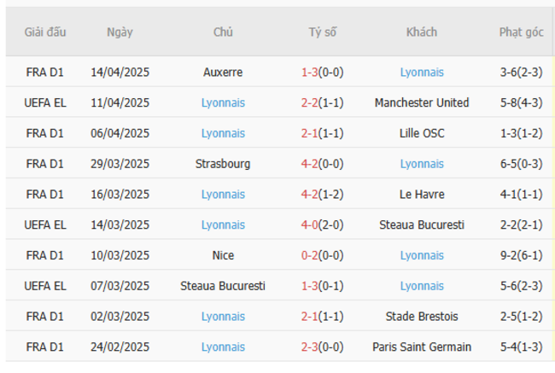The image size is (555, 373).
Task: Click the Phạt góc column header
Action: [x=521, y=32]
